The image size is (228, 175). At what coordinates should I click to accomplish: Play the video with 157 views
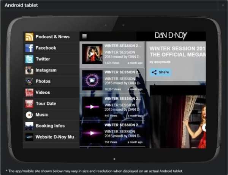click(92, 133)
